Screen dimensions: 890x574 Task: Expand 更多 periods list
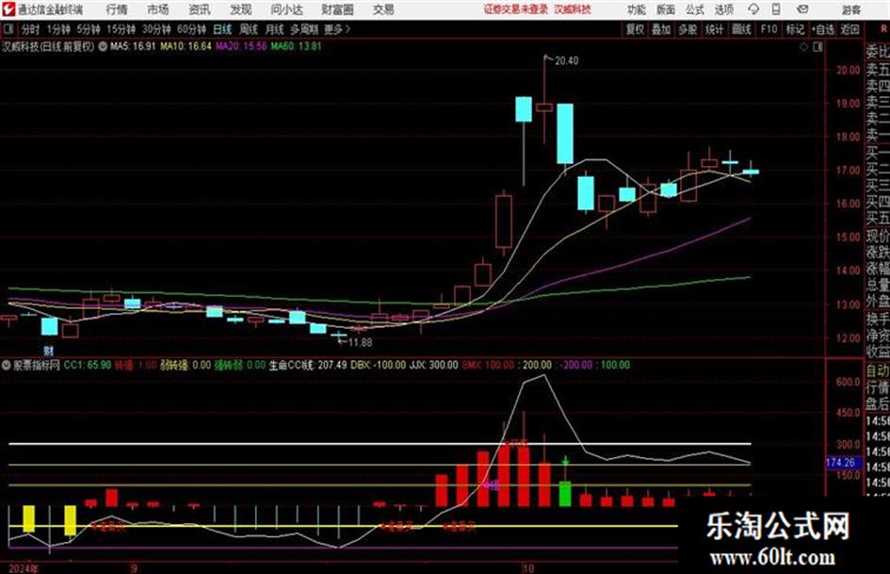(x=336, y=29)
